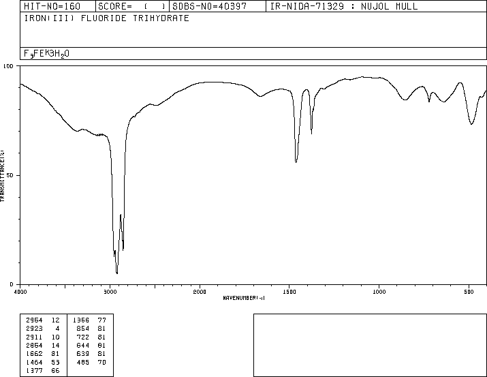
Task: Click the transmittance value 14 beside 2854
Action: (x=56, y=346)
